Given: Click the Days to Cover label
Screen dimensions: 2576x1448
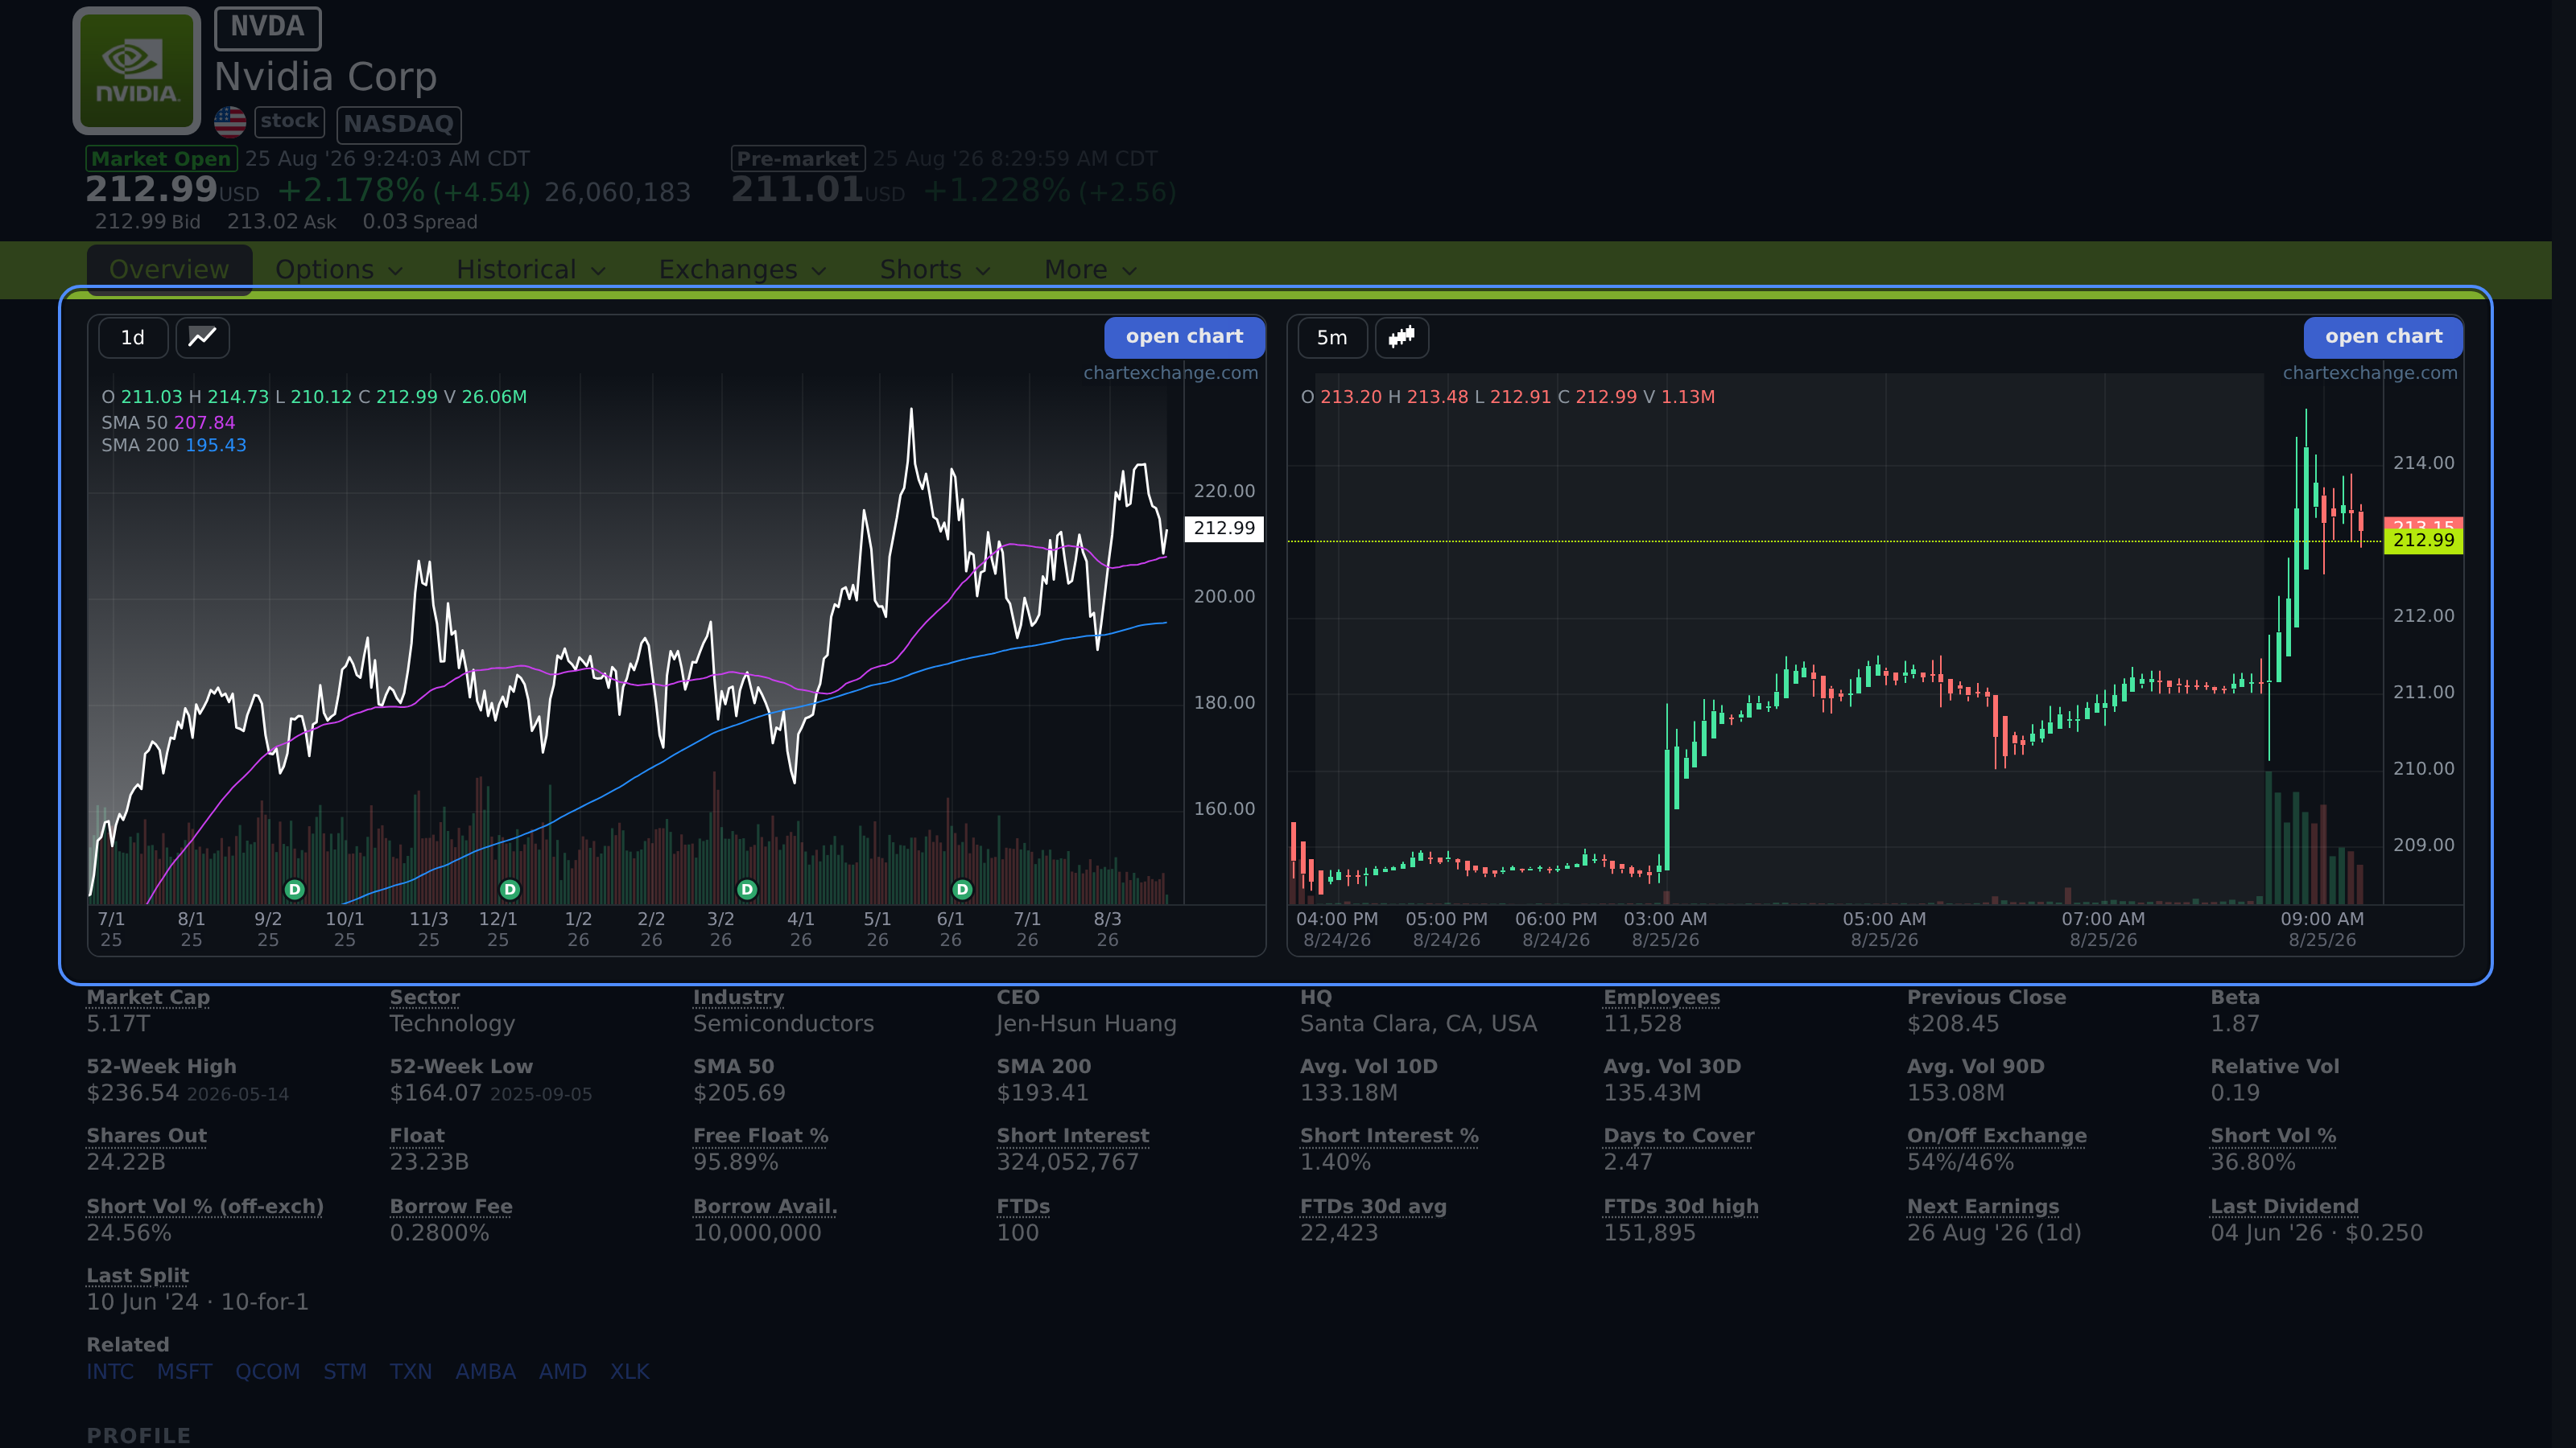Looking at the screenshot, I should pos(1678,1135).
